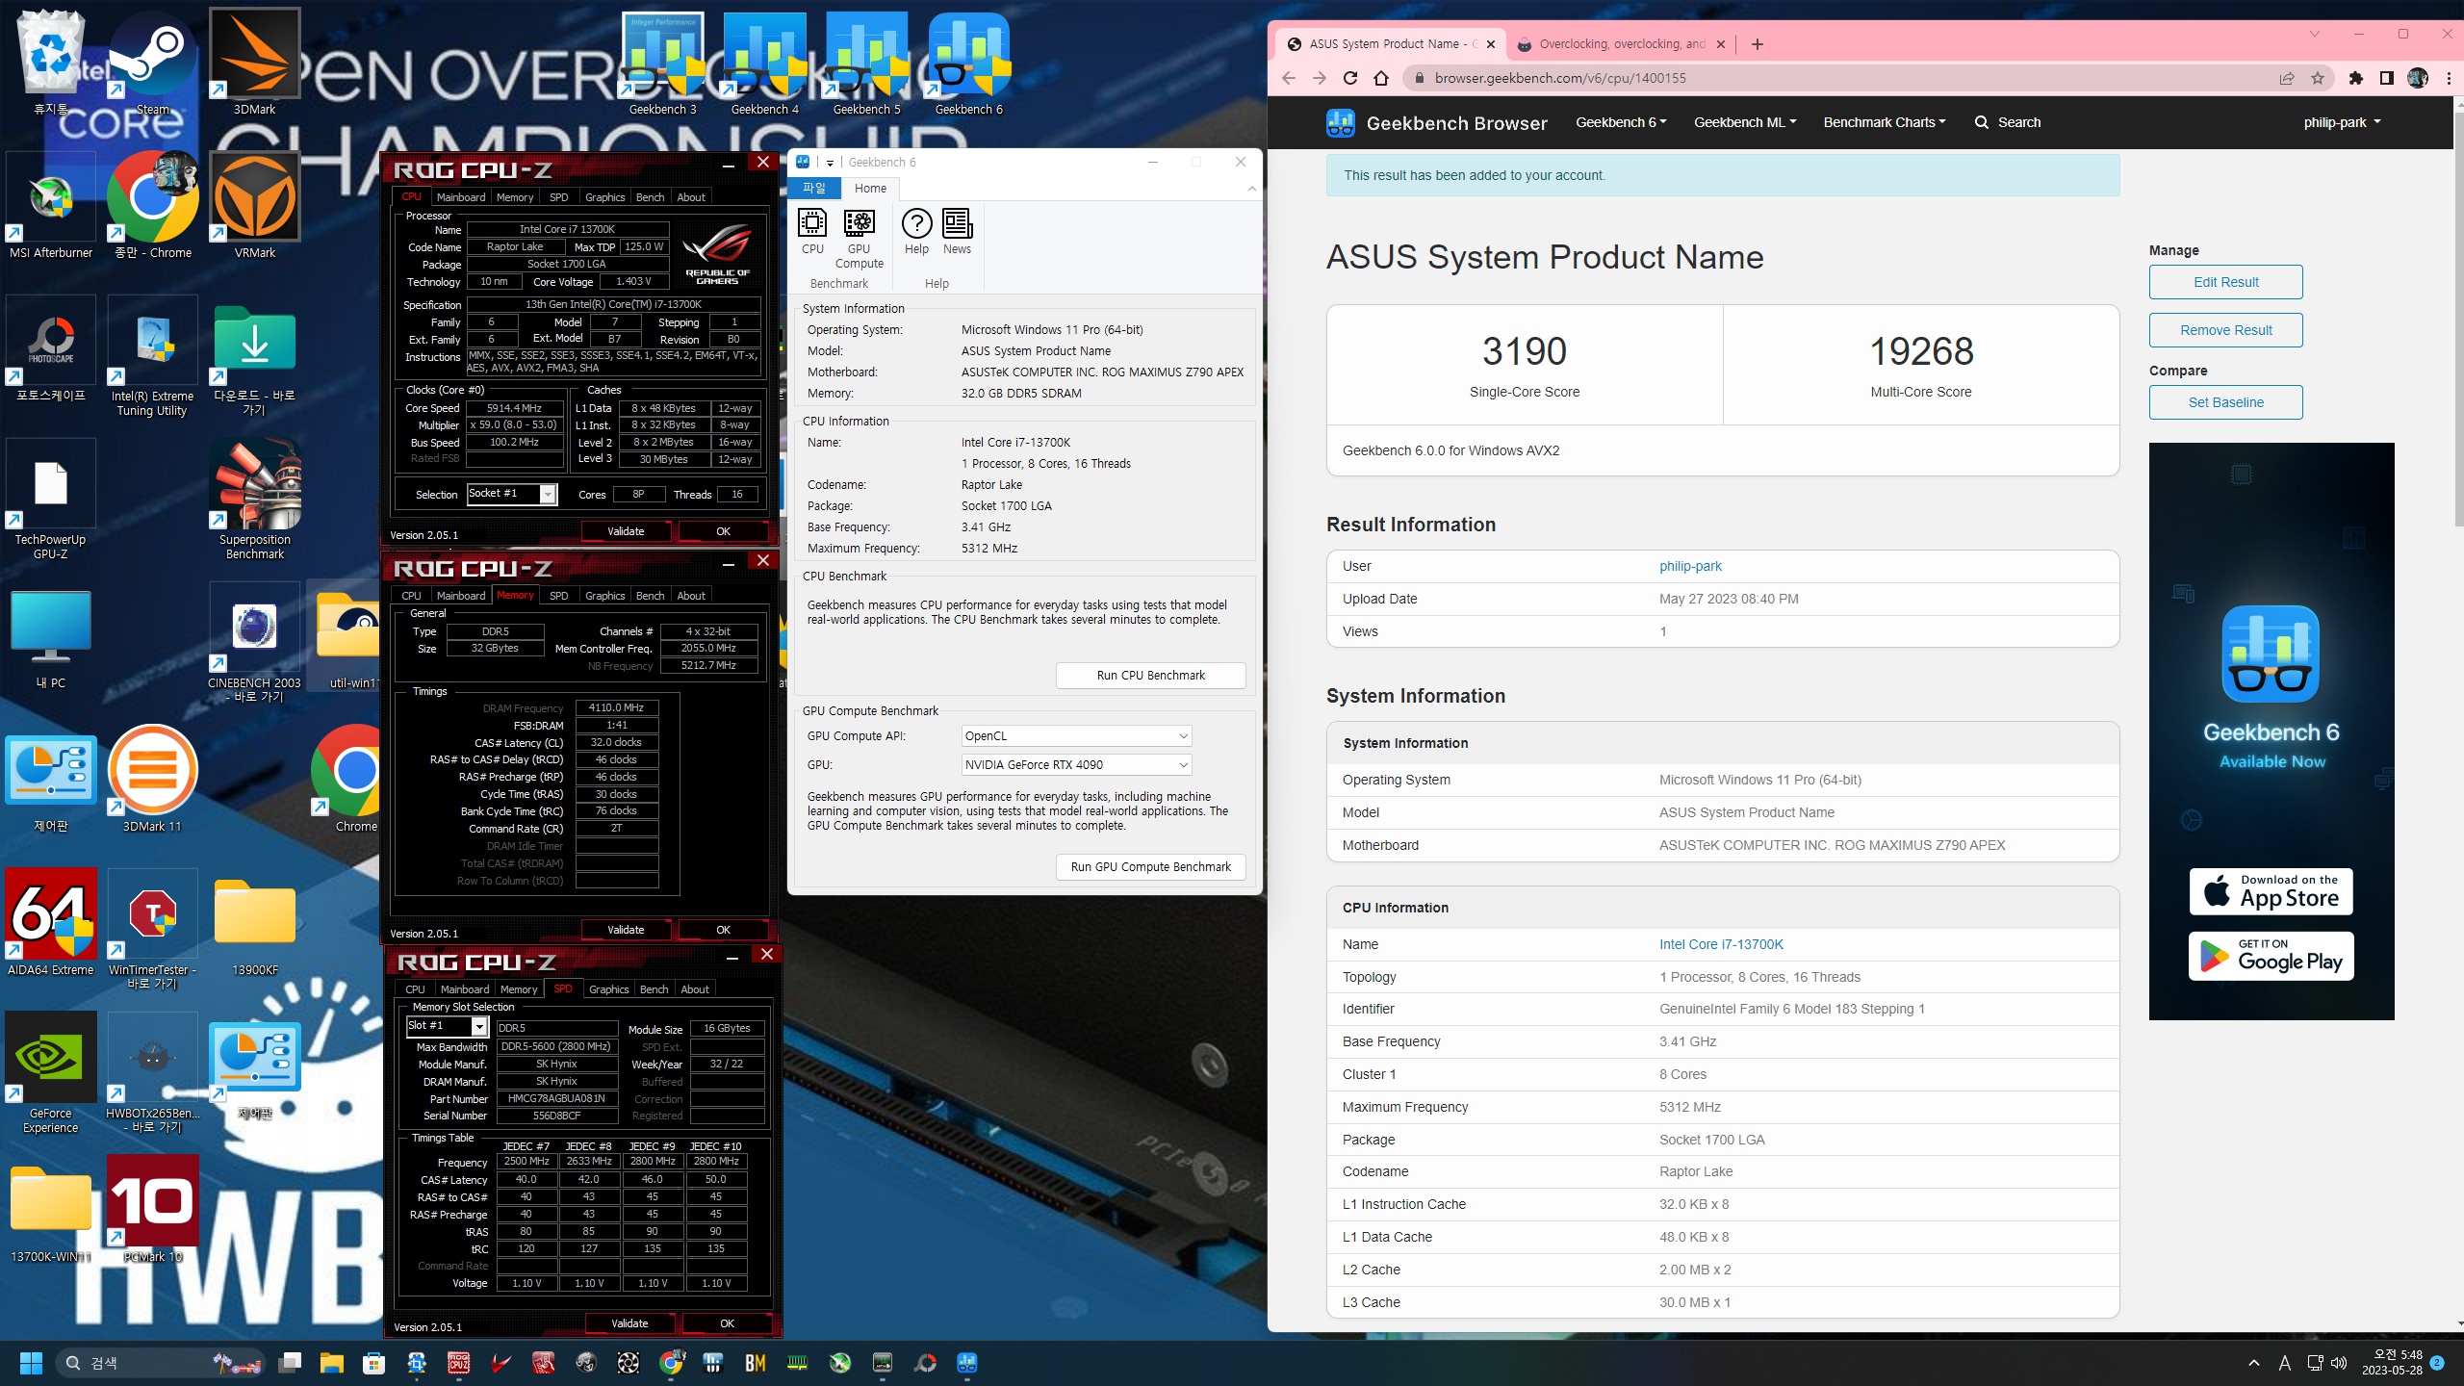Select the Geekbench 3 desktop icon
This screenshot has height=1386, width=2464.
pyautogui.click(x=662, y=64)
